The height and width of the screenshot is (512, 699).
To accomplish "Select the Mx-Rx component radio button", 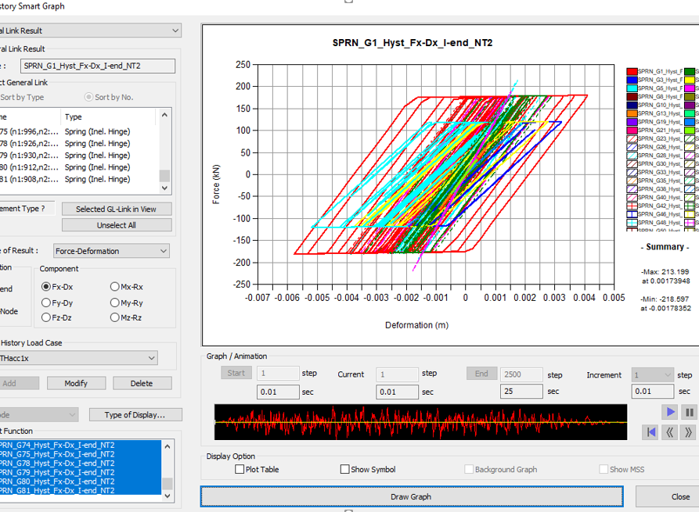I will 114,287.
